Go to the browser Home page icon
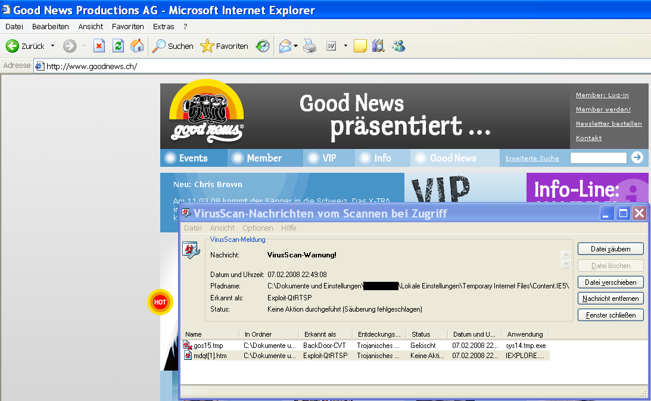This screenshot has height=401, width=651. tap(137, 46)
